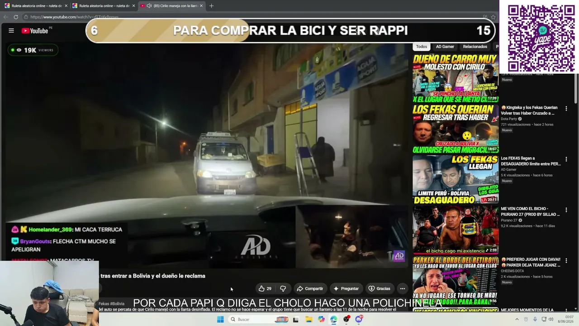Viewport: 579px width, 326px height.
Task: Switch to the second Ruleta aleatoria online tab
Action: click(x=104, y=6)
